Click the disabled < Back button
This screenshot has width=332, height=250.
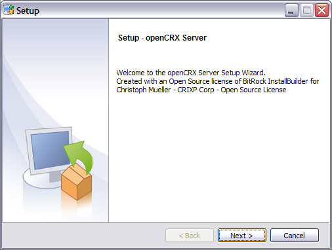[x=190, y=236]
